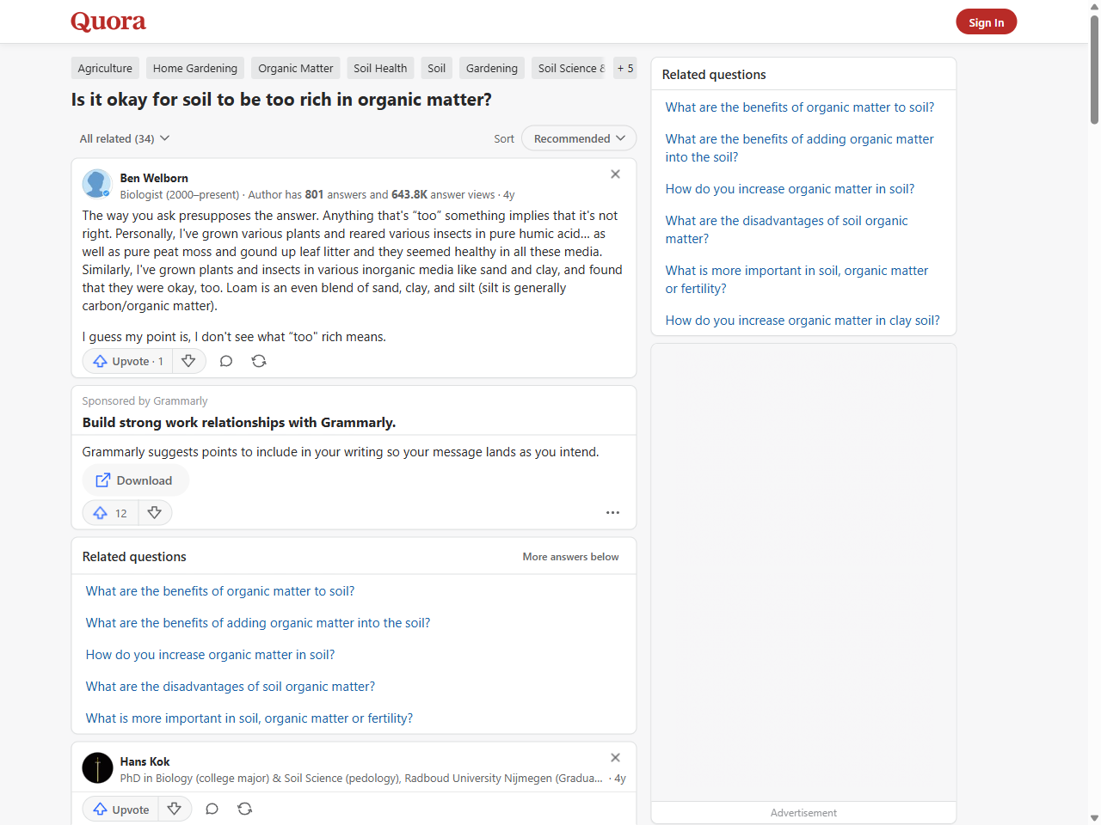The image size is (1101, 825).
Task: Share Ben Welborn's answer via the share icon
Action: (x=259, y=361)
